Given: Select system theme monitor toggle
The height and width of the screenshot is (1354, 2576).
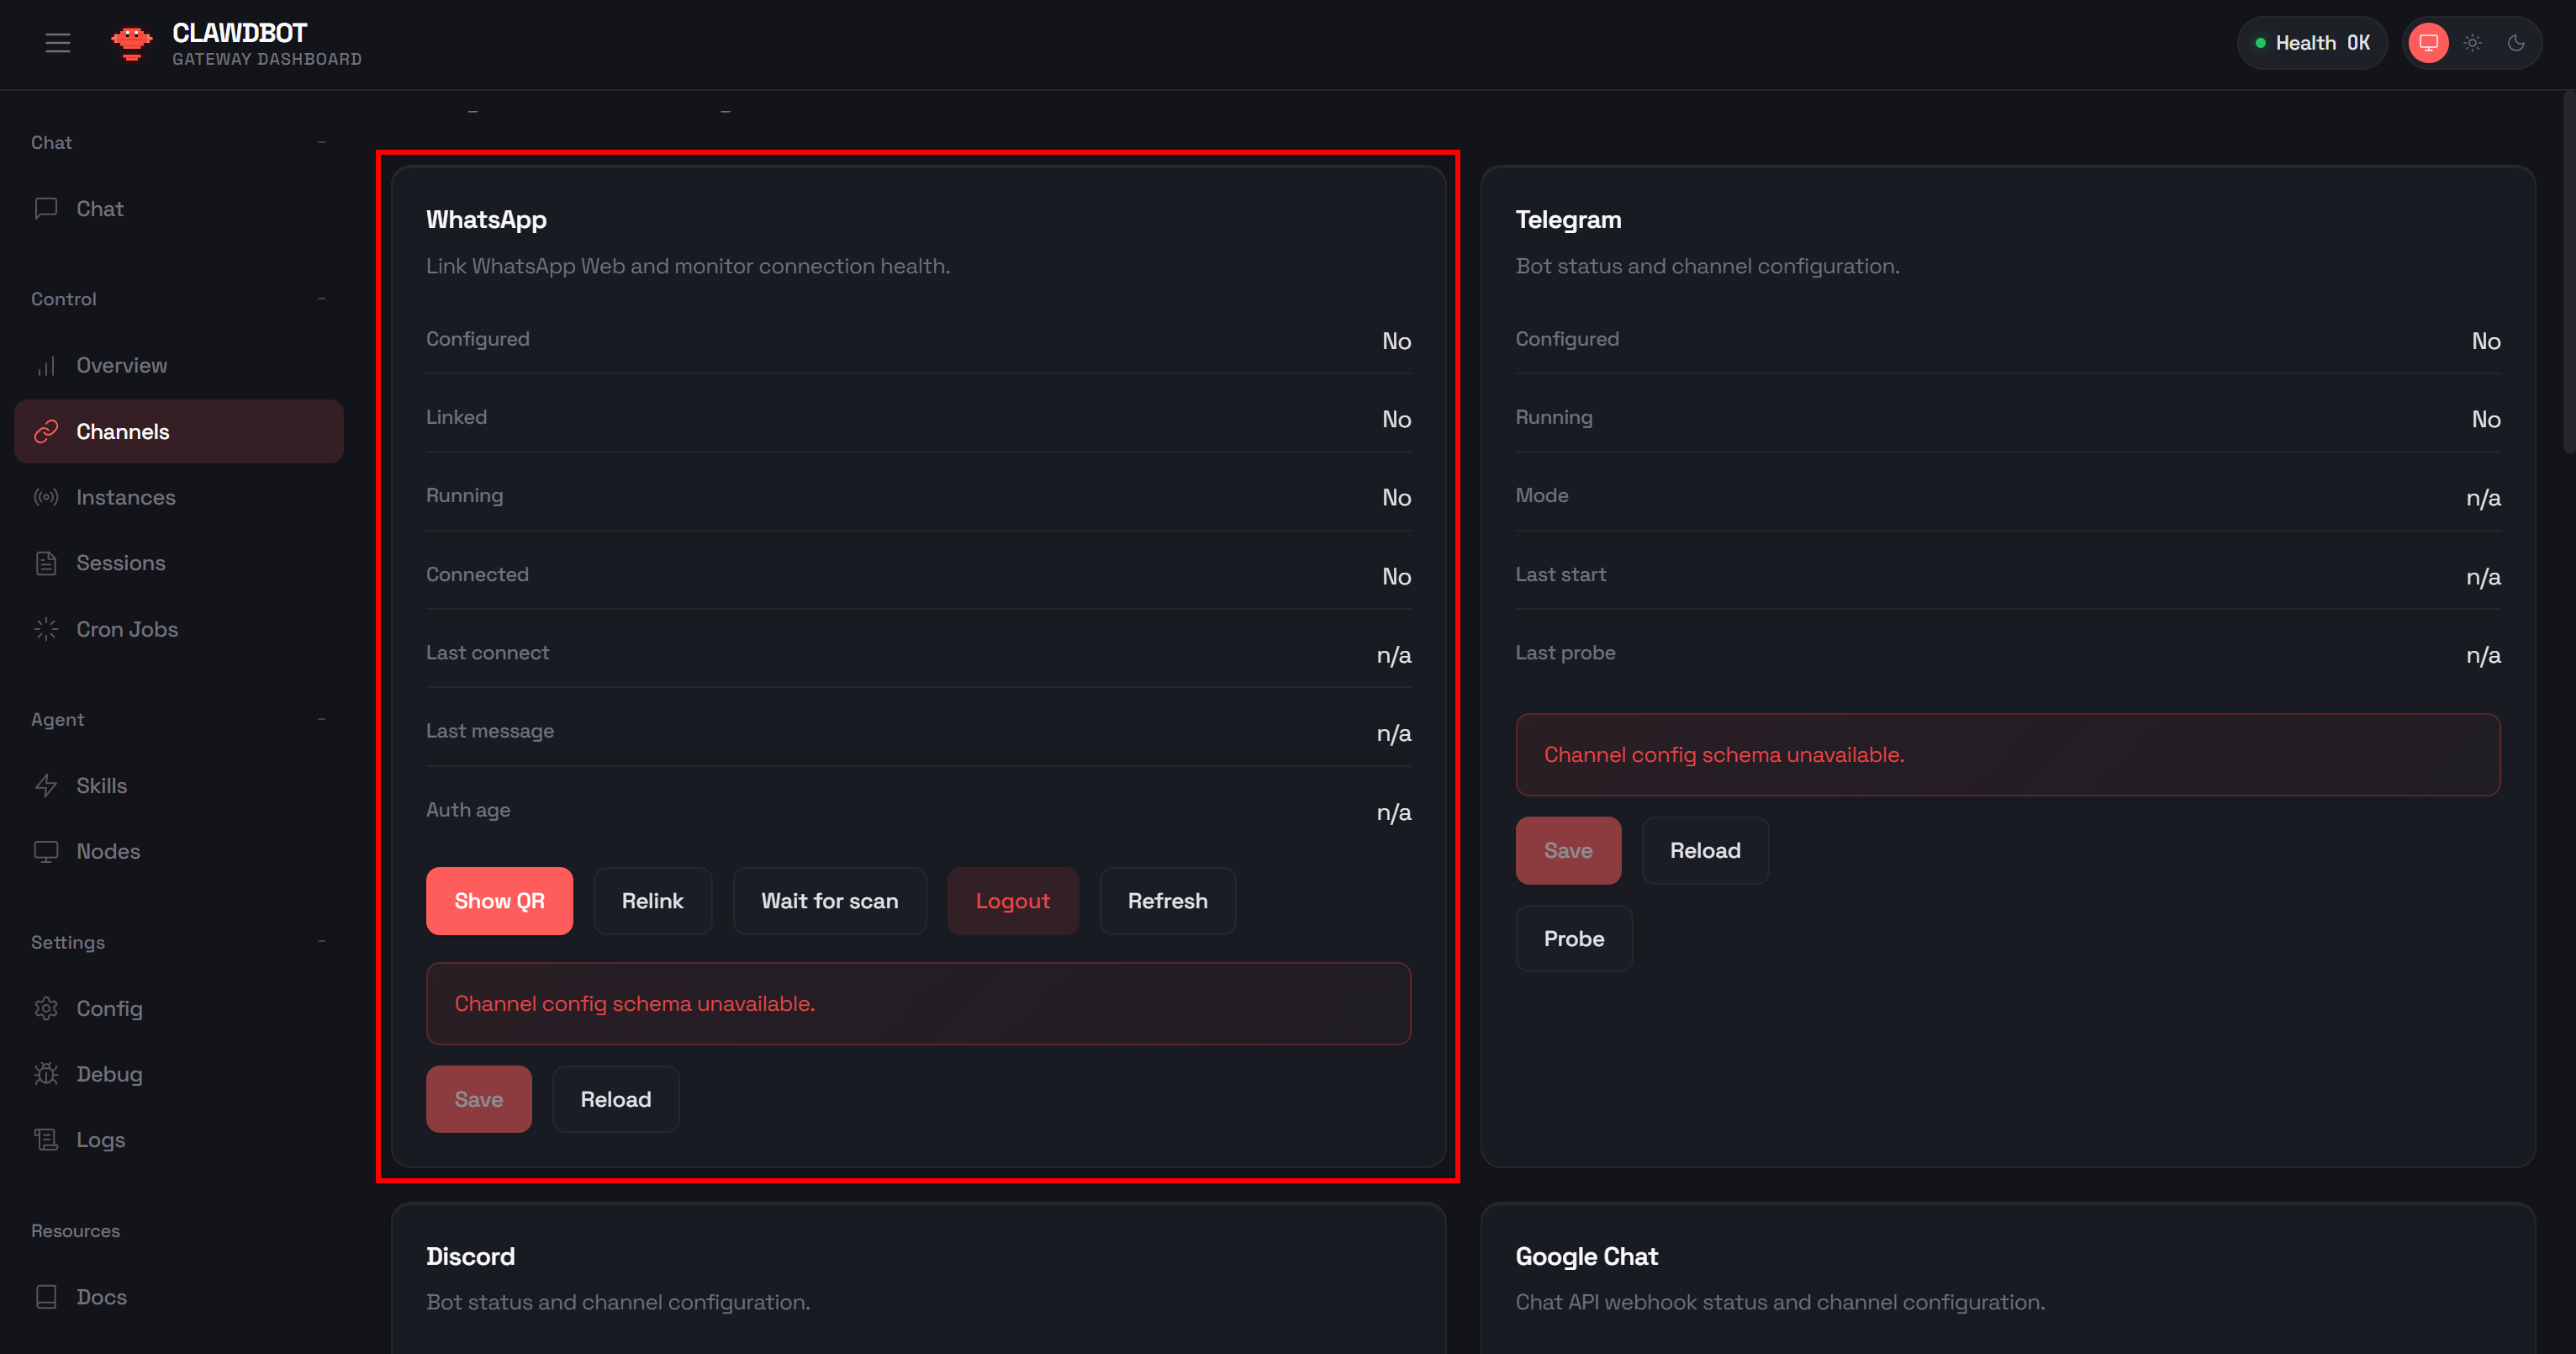Looking at the screenshot, I should 2428,43.
